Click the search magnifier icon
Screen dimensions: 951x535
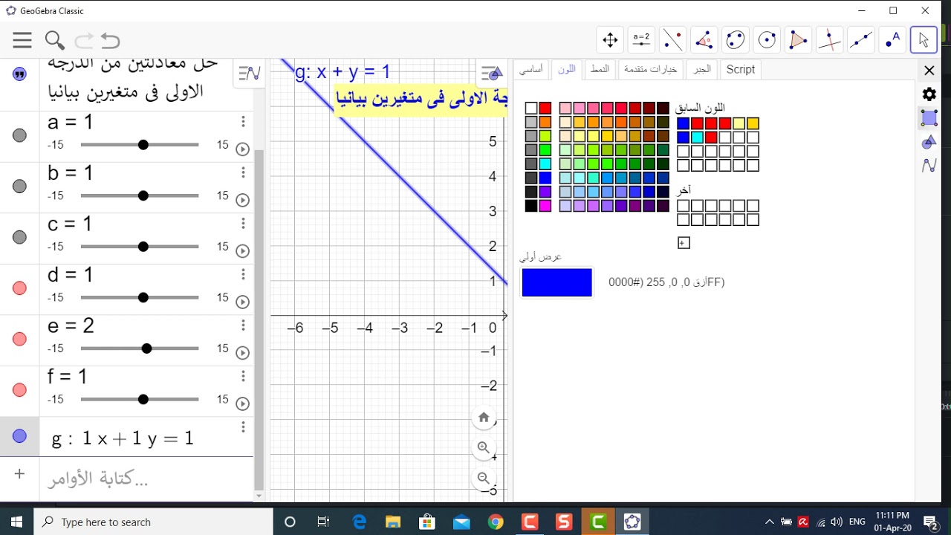click(x=54, y=40)
